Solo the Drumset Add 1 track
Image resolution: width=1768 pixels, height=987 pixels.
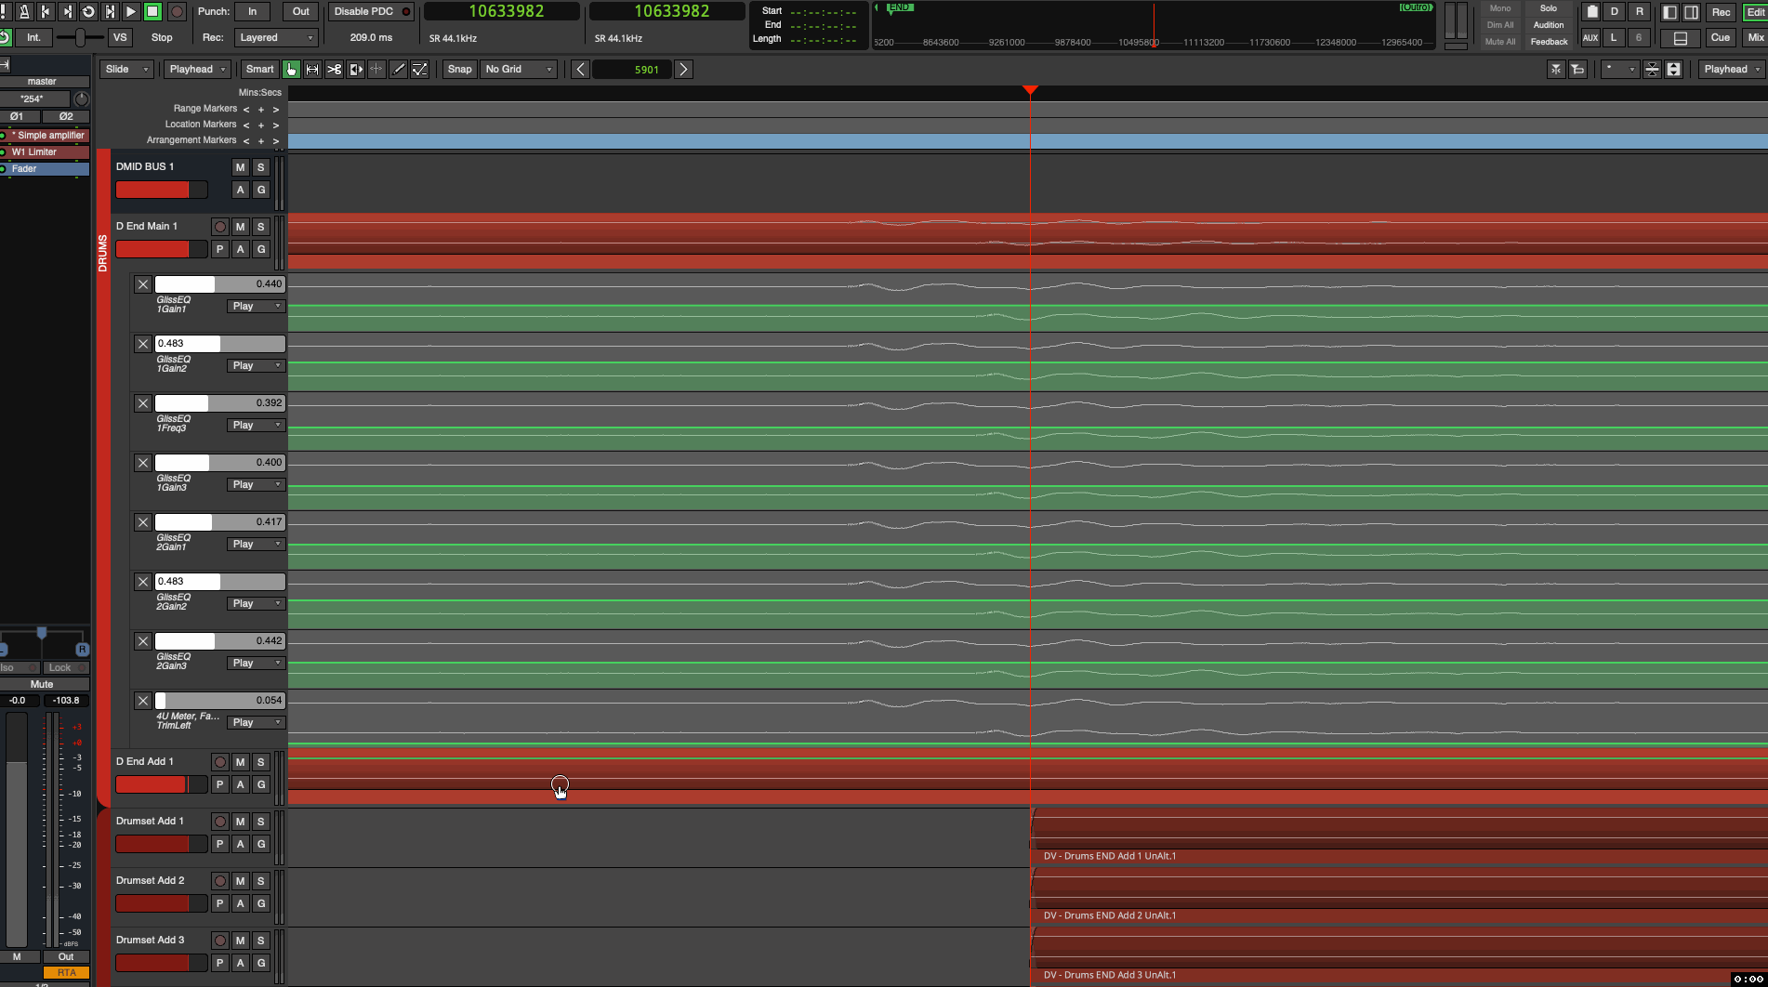[x=260, y=822]
